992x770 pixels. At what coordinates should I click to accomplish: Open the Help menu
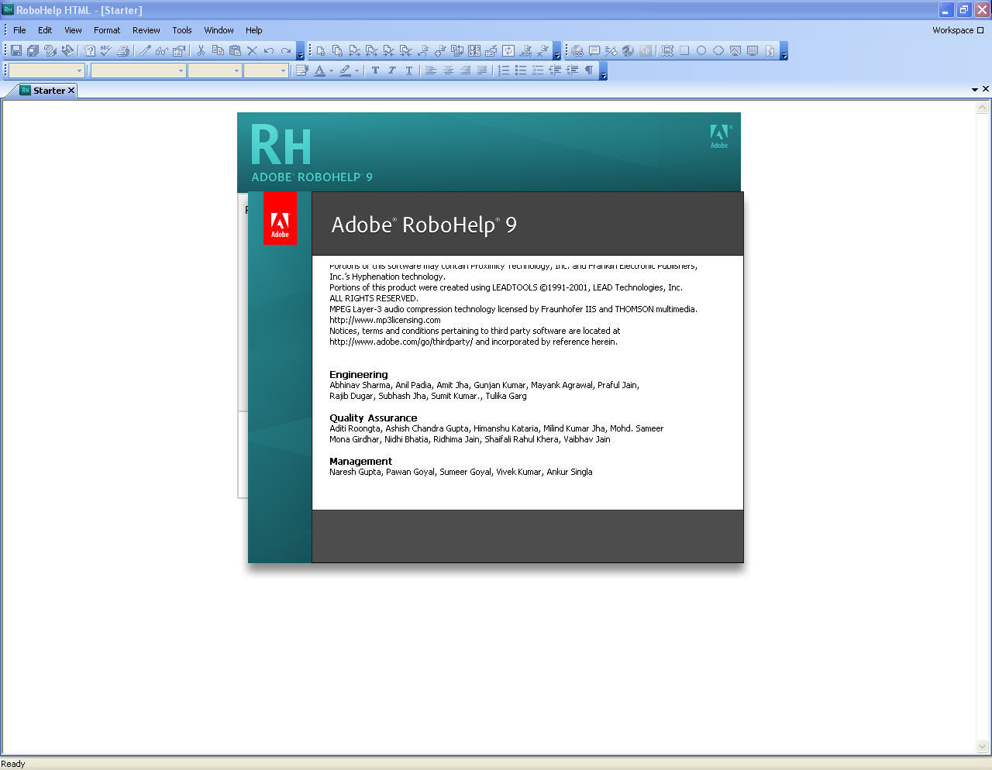coord(254,30)
